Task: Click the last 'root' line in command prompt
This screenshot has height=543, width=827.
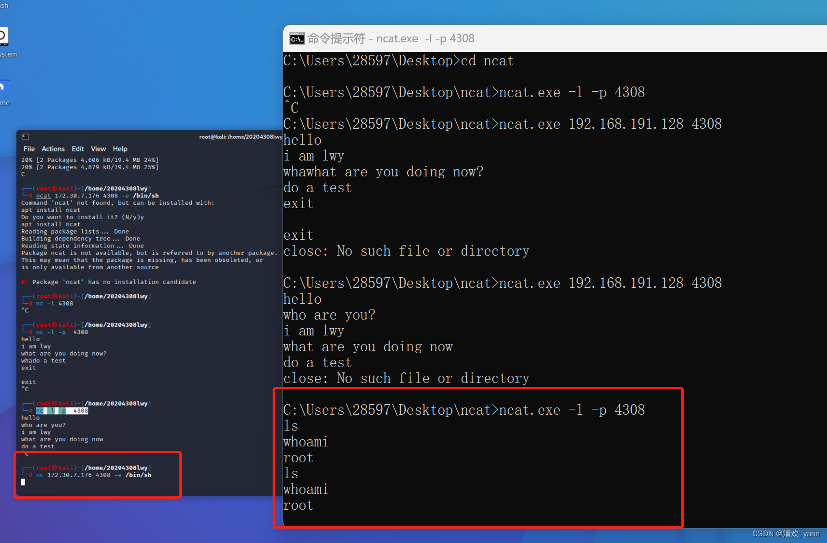Action: click(x=299, y=506)
